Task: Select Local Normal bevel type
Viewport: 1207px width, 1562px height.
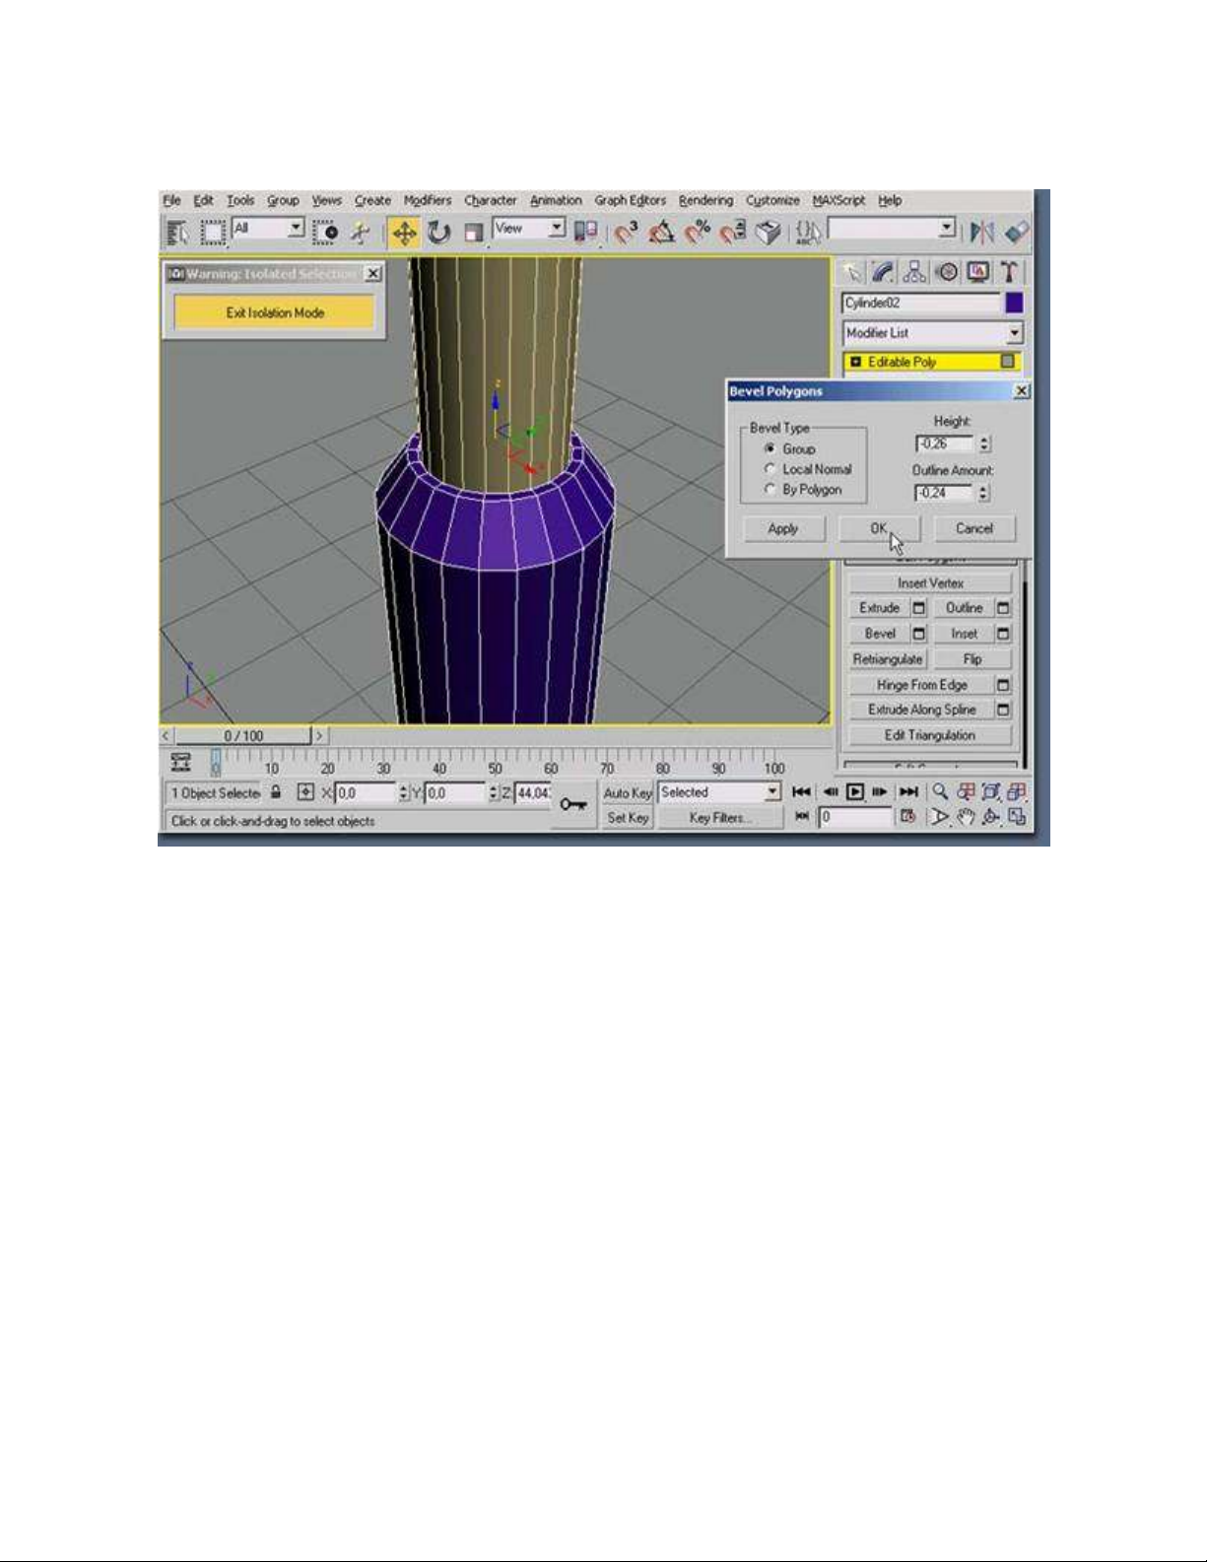Action: pyautogui.click(x=771, y=469)
